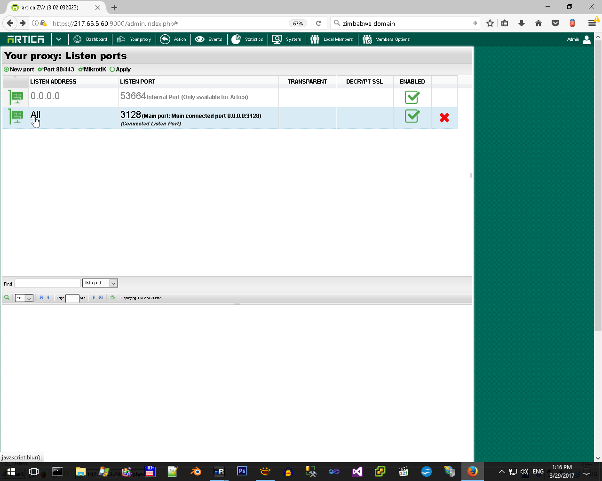Open the Events menu
Viewport: 602px width, 481px height.
208,39
